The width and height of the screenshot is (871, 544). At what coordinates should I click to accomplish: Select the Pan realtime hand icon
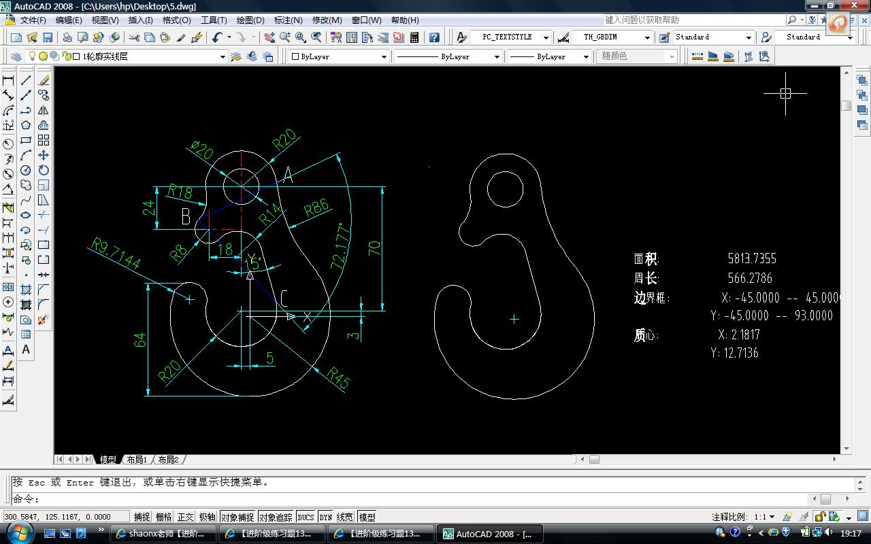(269, 37)
